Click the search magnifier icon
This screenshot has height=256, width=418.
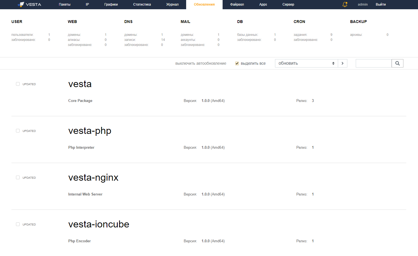point(397,63)
